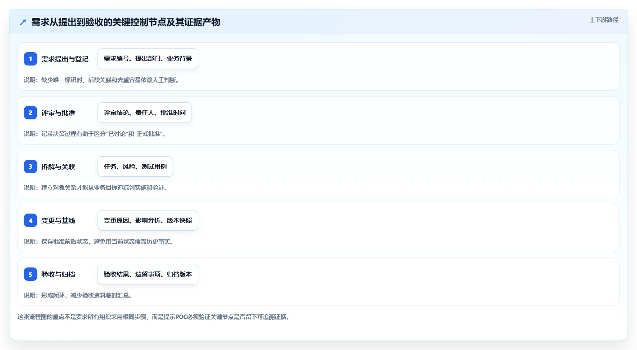This screenshot has width=637, height=350.
Task: Click the footer sentence mentioning POC
Action: (153, 317)
